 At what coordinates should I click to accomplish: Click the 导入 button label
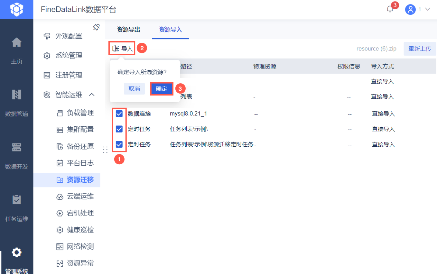point(127,49)
